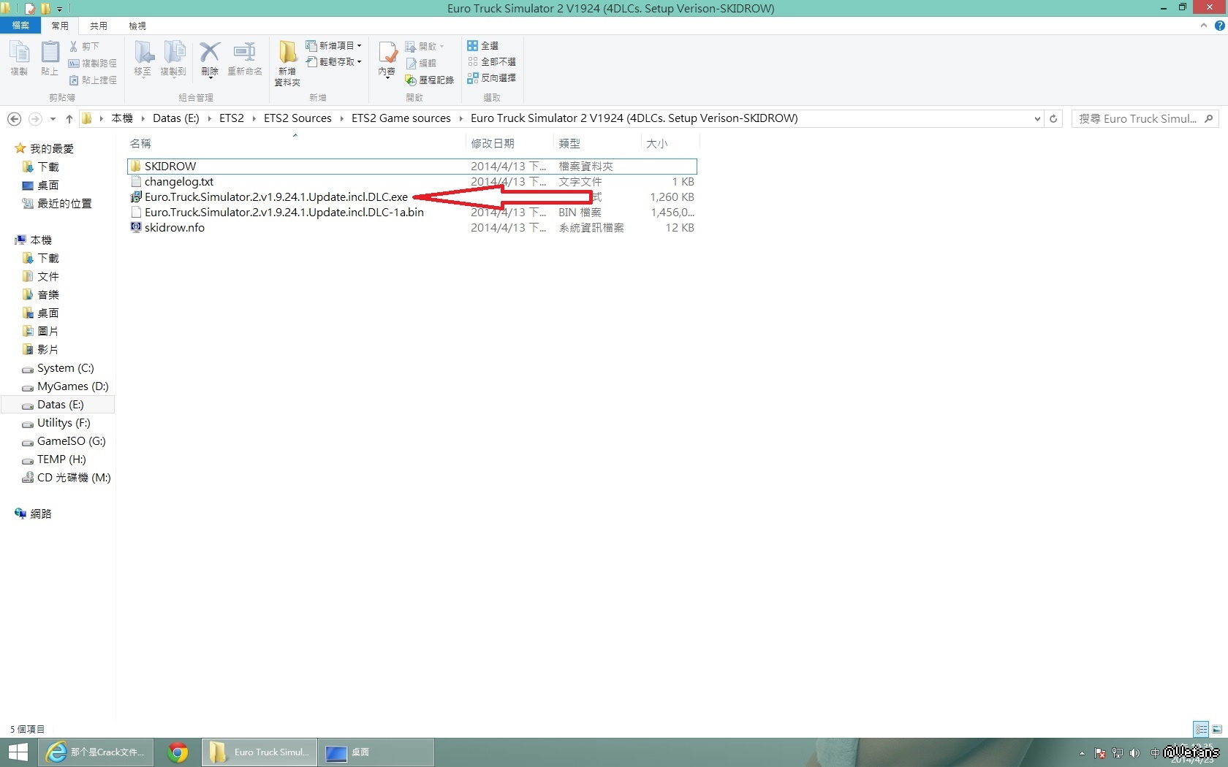Click the network tray icon
The width and height of the screenshot is (1228, 767).
coord(1118,752)
